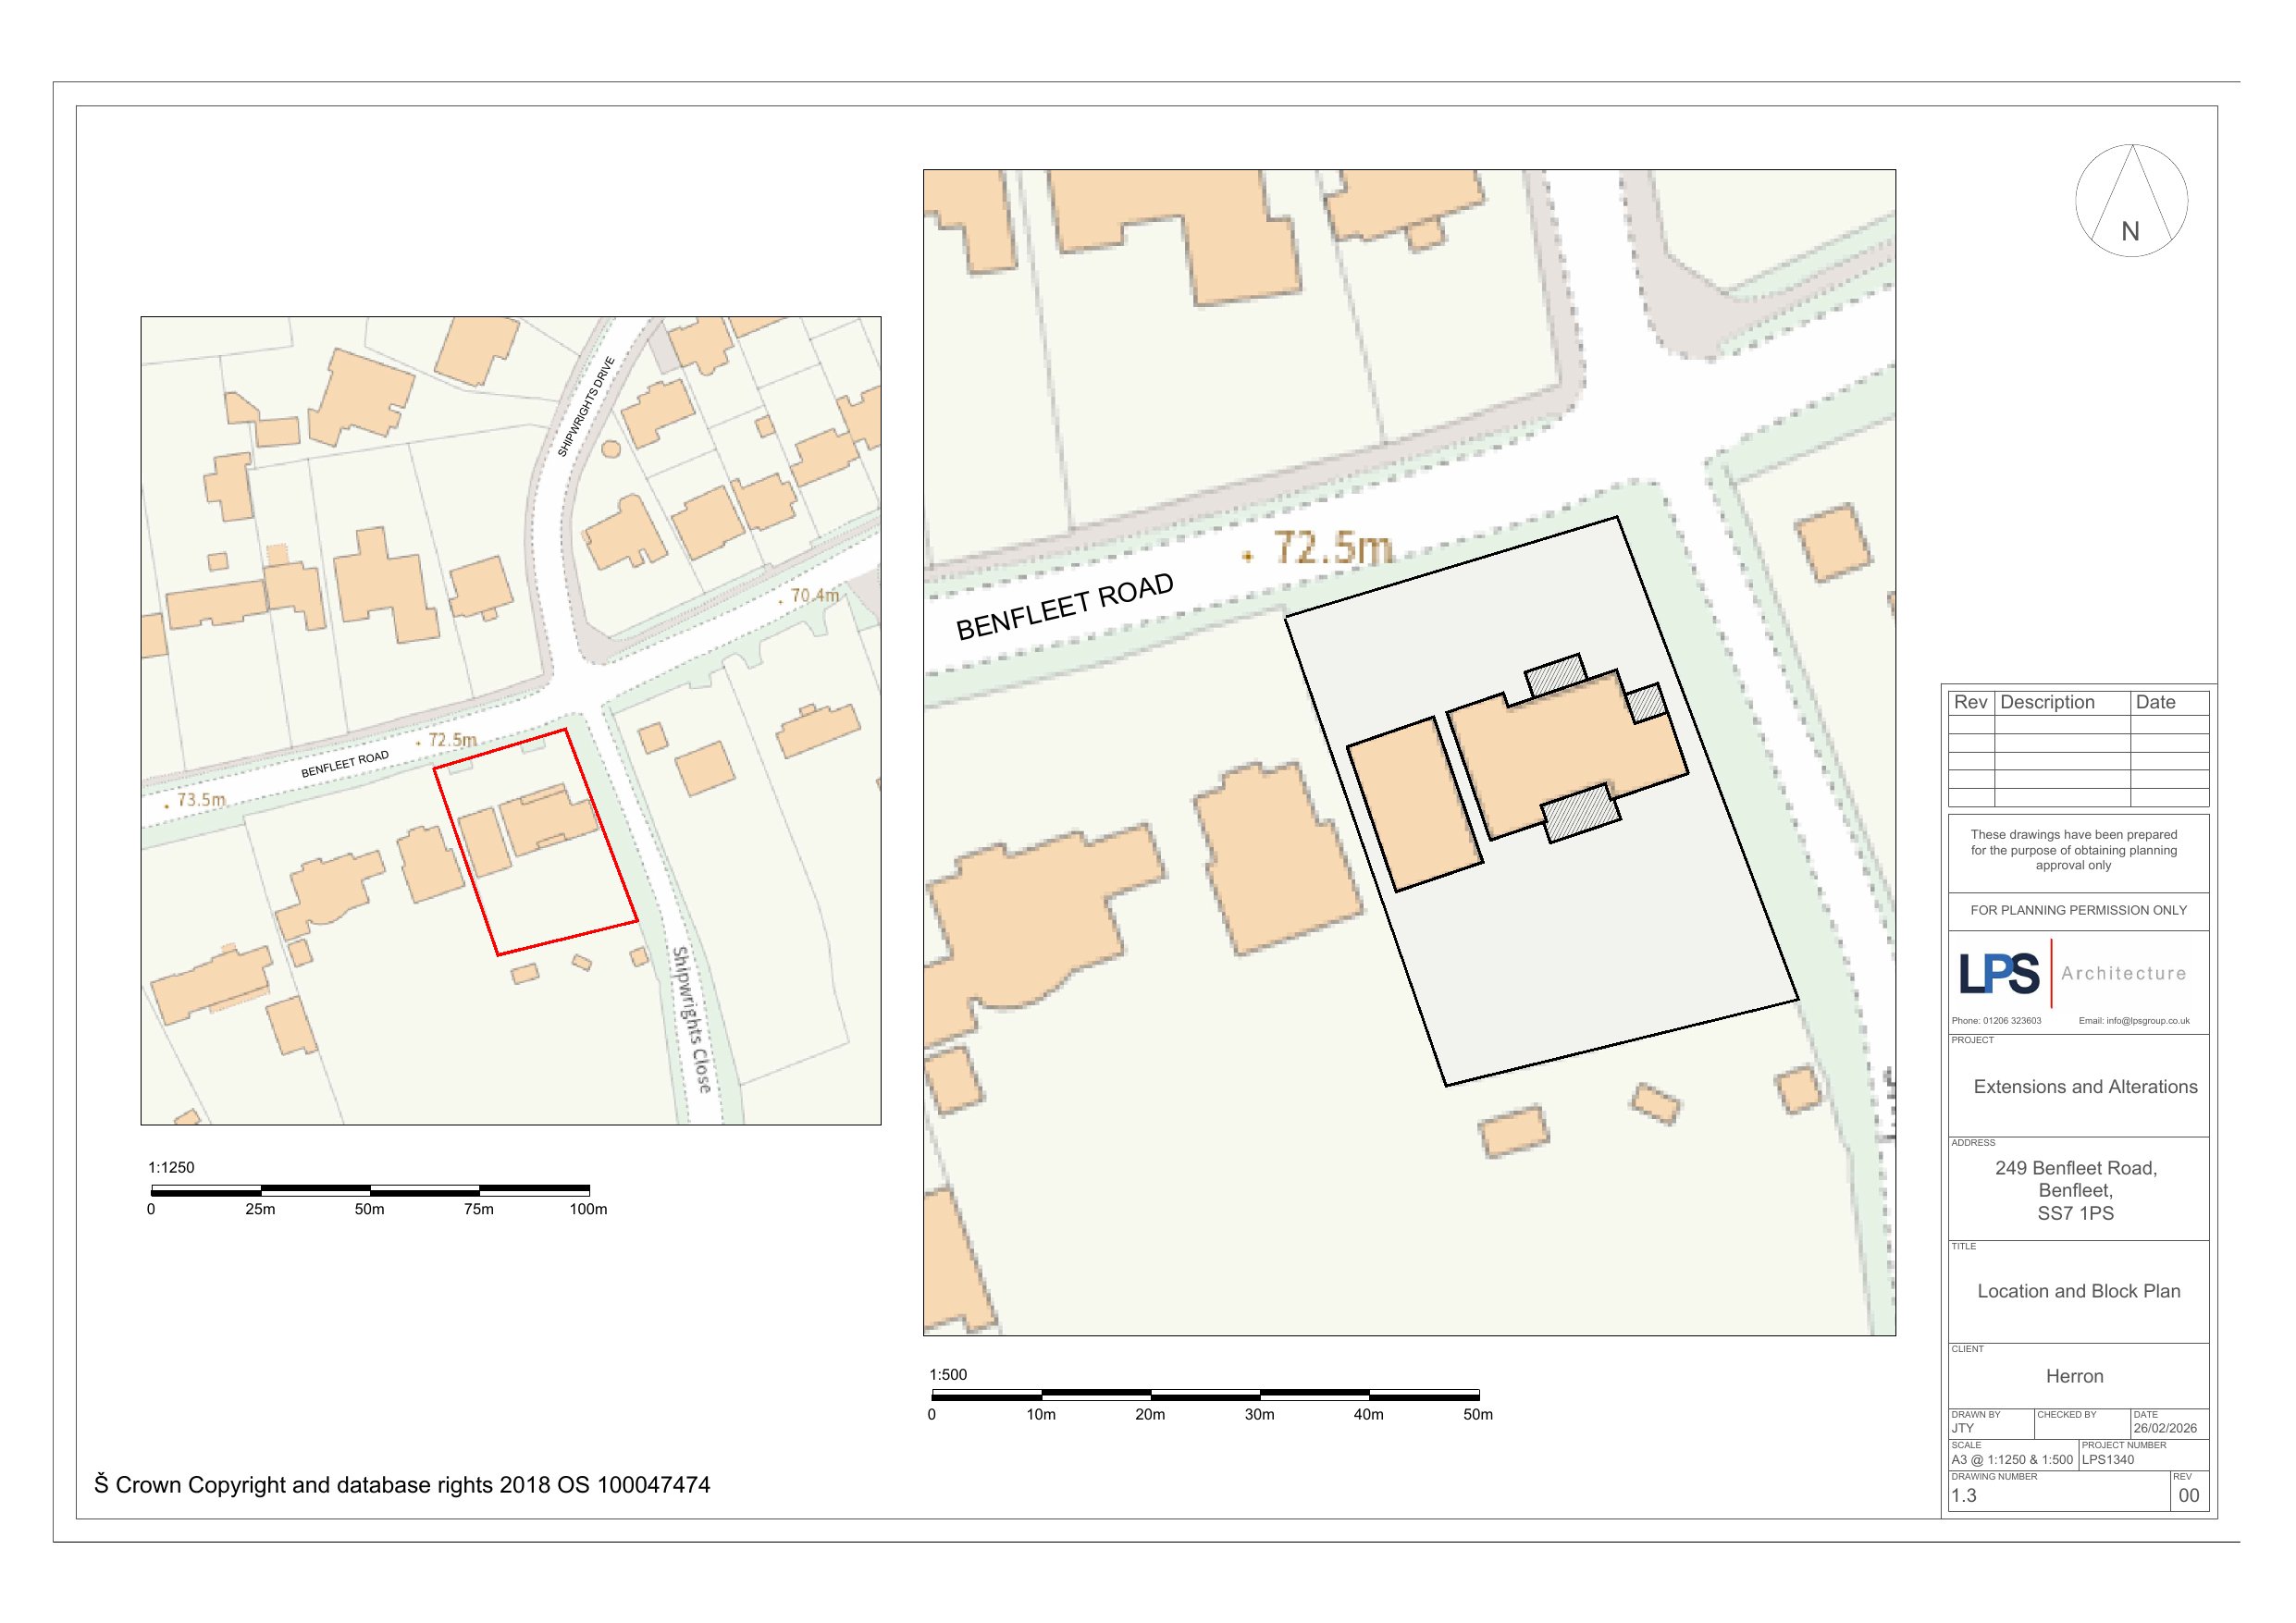The image size is (2296, 1623).
Task: Click the drawing number 1.3 field
Action: tap(1964, 1496)
